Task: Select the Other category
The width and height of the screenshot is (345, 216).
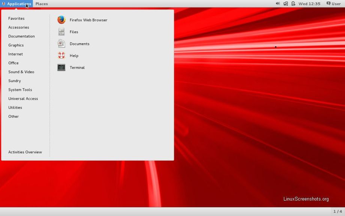Action: click(13, 116)
